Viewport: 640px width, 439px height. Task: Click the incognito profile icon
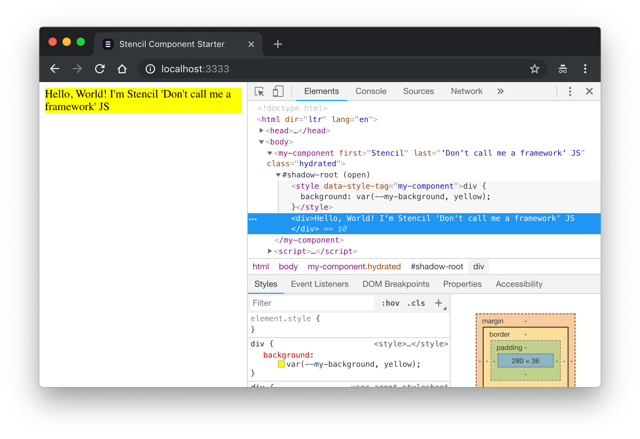pyautogui.click(x=562, y=69)
